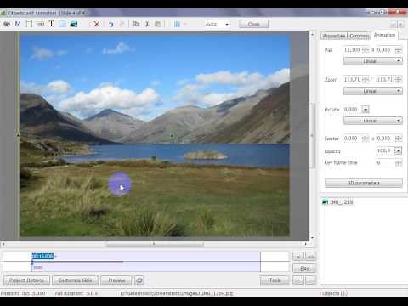408x306 pixels.
Task: Open the grid options dropdown arrow
Action: tap(185, 24)
